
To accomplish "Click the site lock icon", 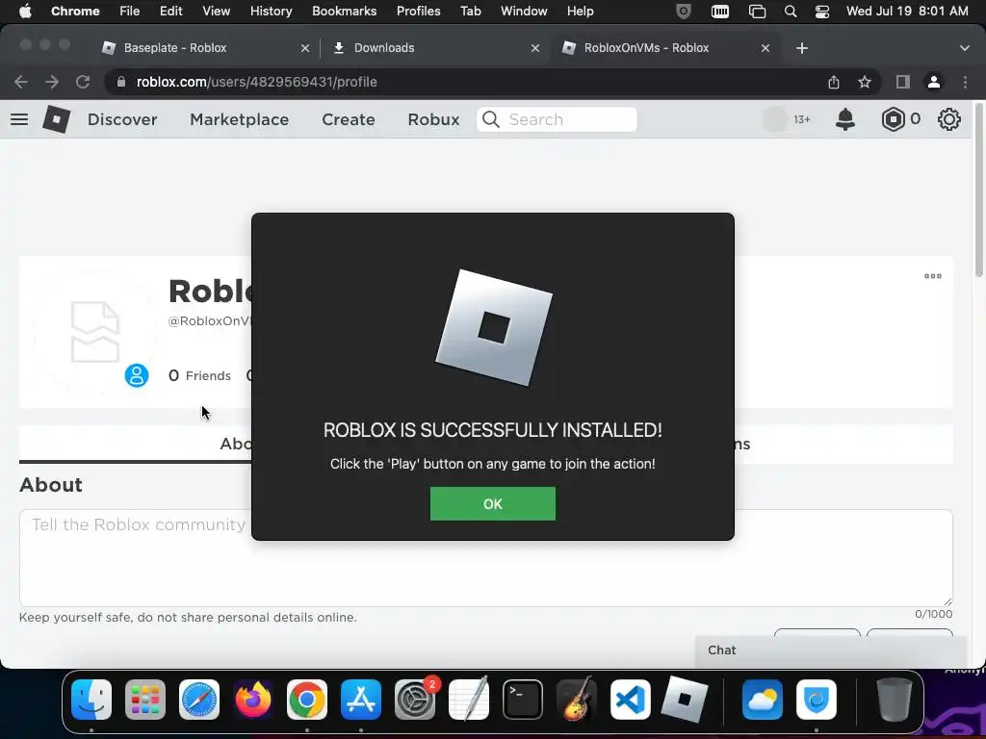I will point(121,82).
